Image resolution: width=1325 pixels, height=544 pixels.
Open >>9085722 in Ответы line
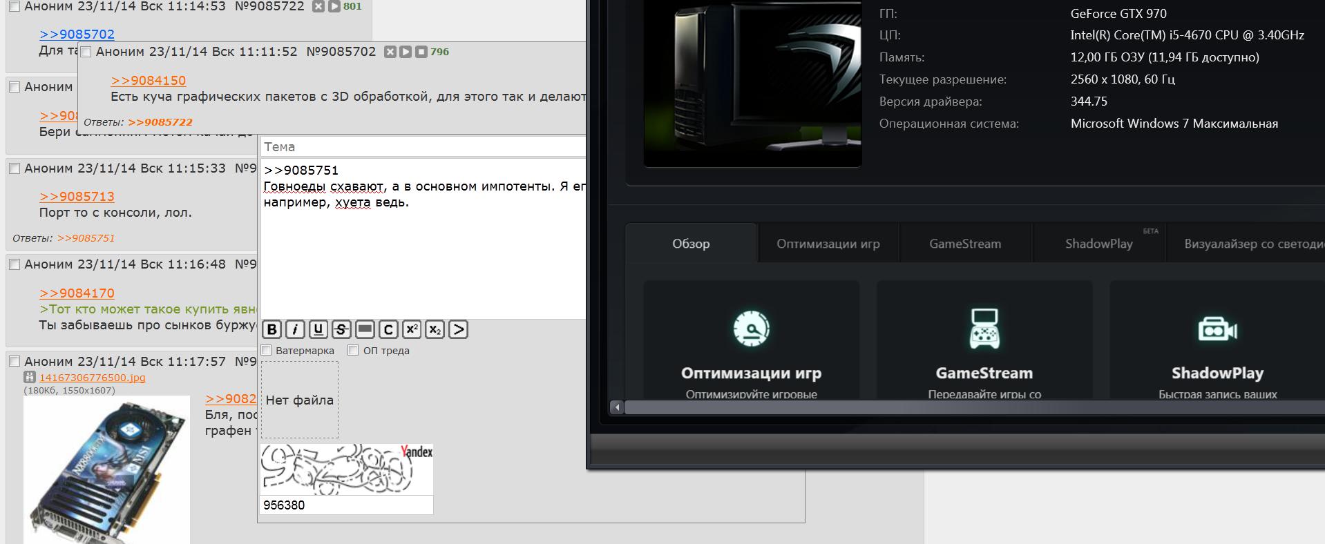[x=160, y=122]
